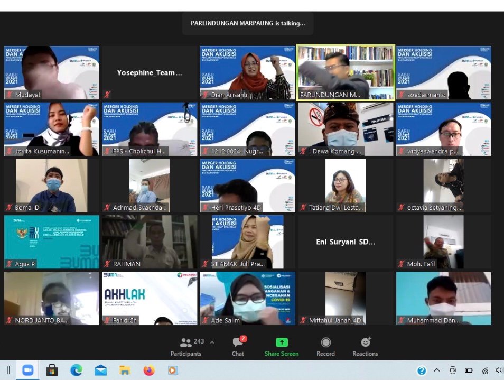Viewport: 504px width, 380px height.
Task: Start recording with the Record button
Action: pyautogui.click(x=325, y=346)
